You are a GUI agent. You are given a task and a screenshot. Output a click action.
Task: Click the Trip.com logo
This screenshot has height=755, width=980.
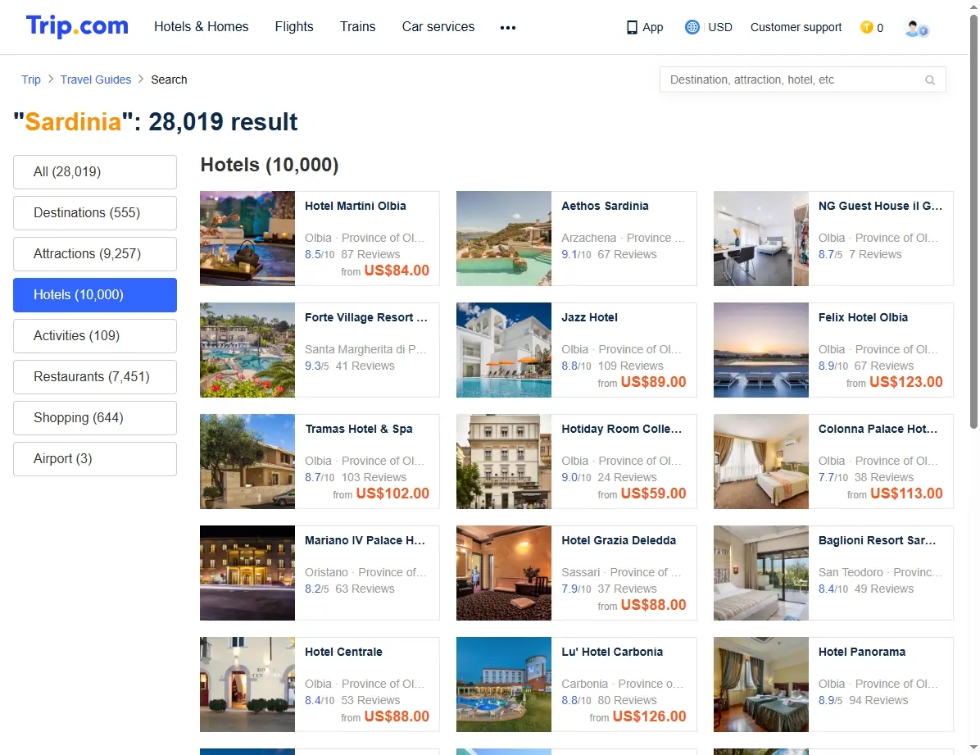(x=77, y=26)
